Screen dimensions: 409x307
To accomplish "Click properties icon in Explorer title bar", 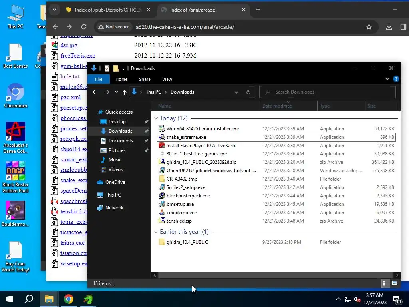I will click(107, 68).
